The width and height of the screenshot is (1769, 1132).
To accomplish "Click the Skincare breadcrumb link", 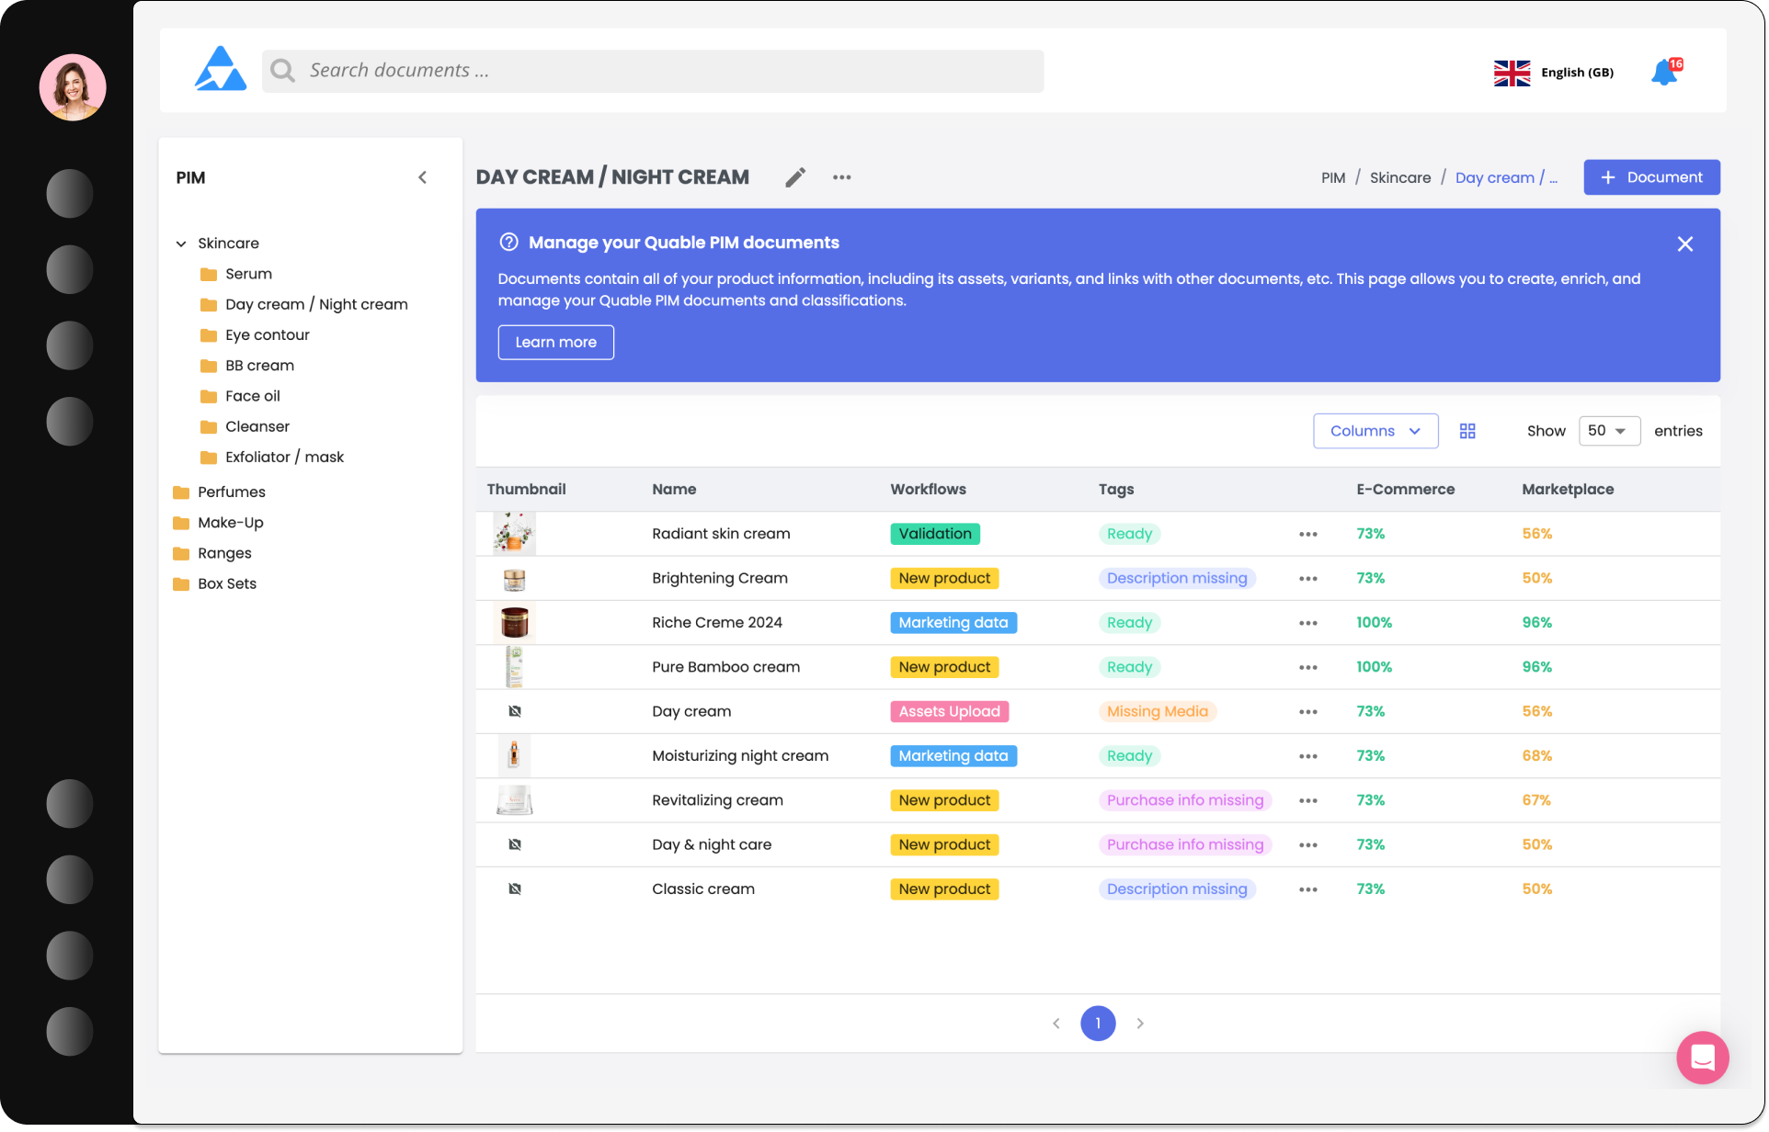I will pos(1399,178).
